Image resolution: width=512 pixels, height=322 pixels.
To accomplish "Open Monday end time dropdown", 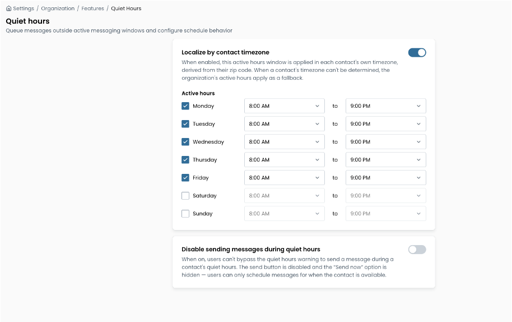I will click(x=385, y=106).
